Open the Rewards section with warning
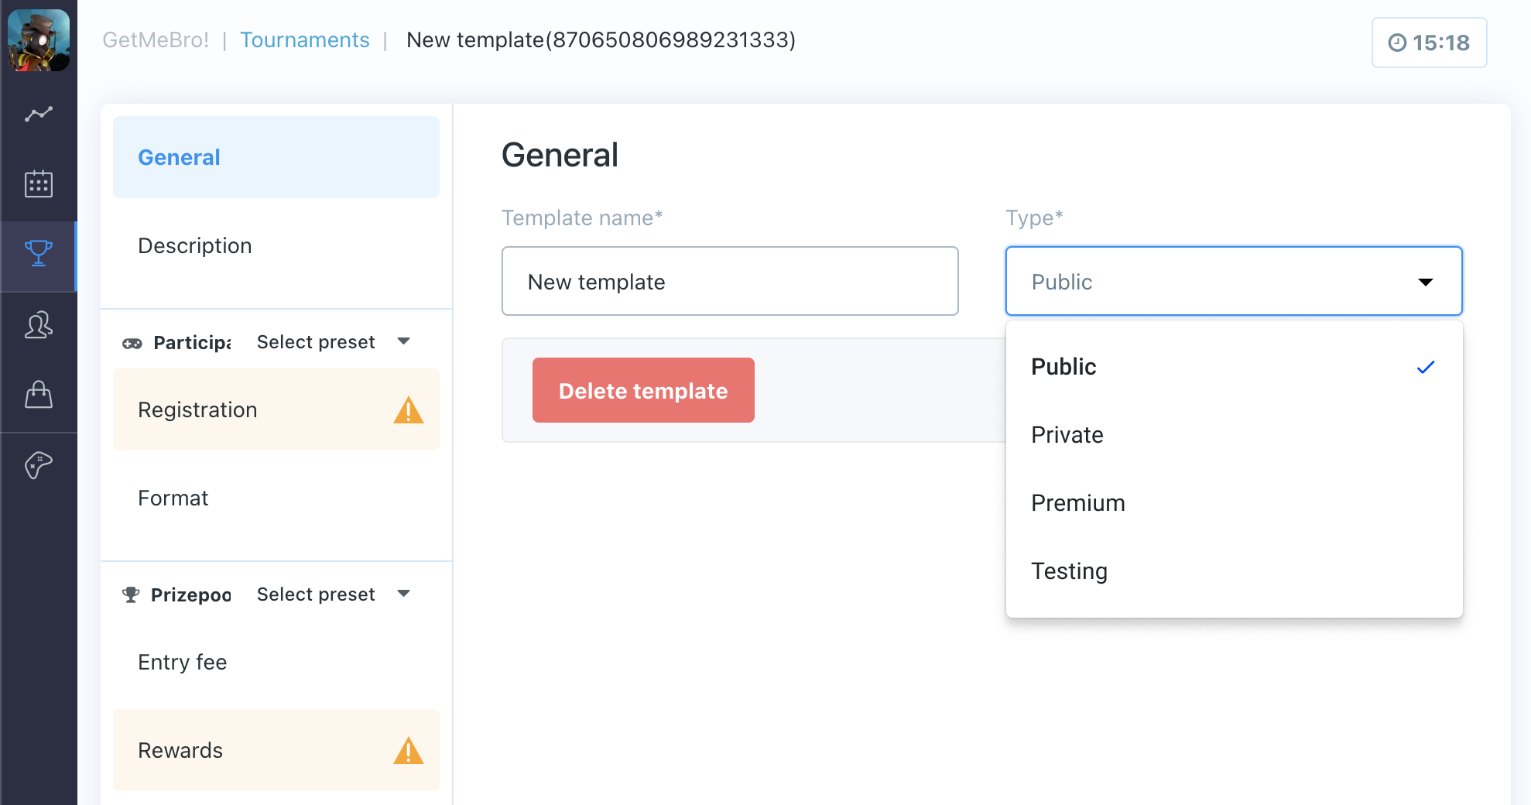 click(x=180, y=750)
